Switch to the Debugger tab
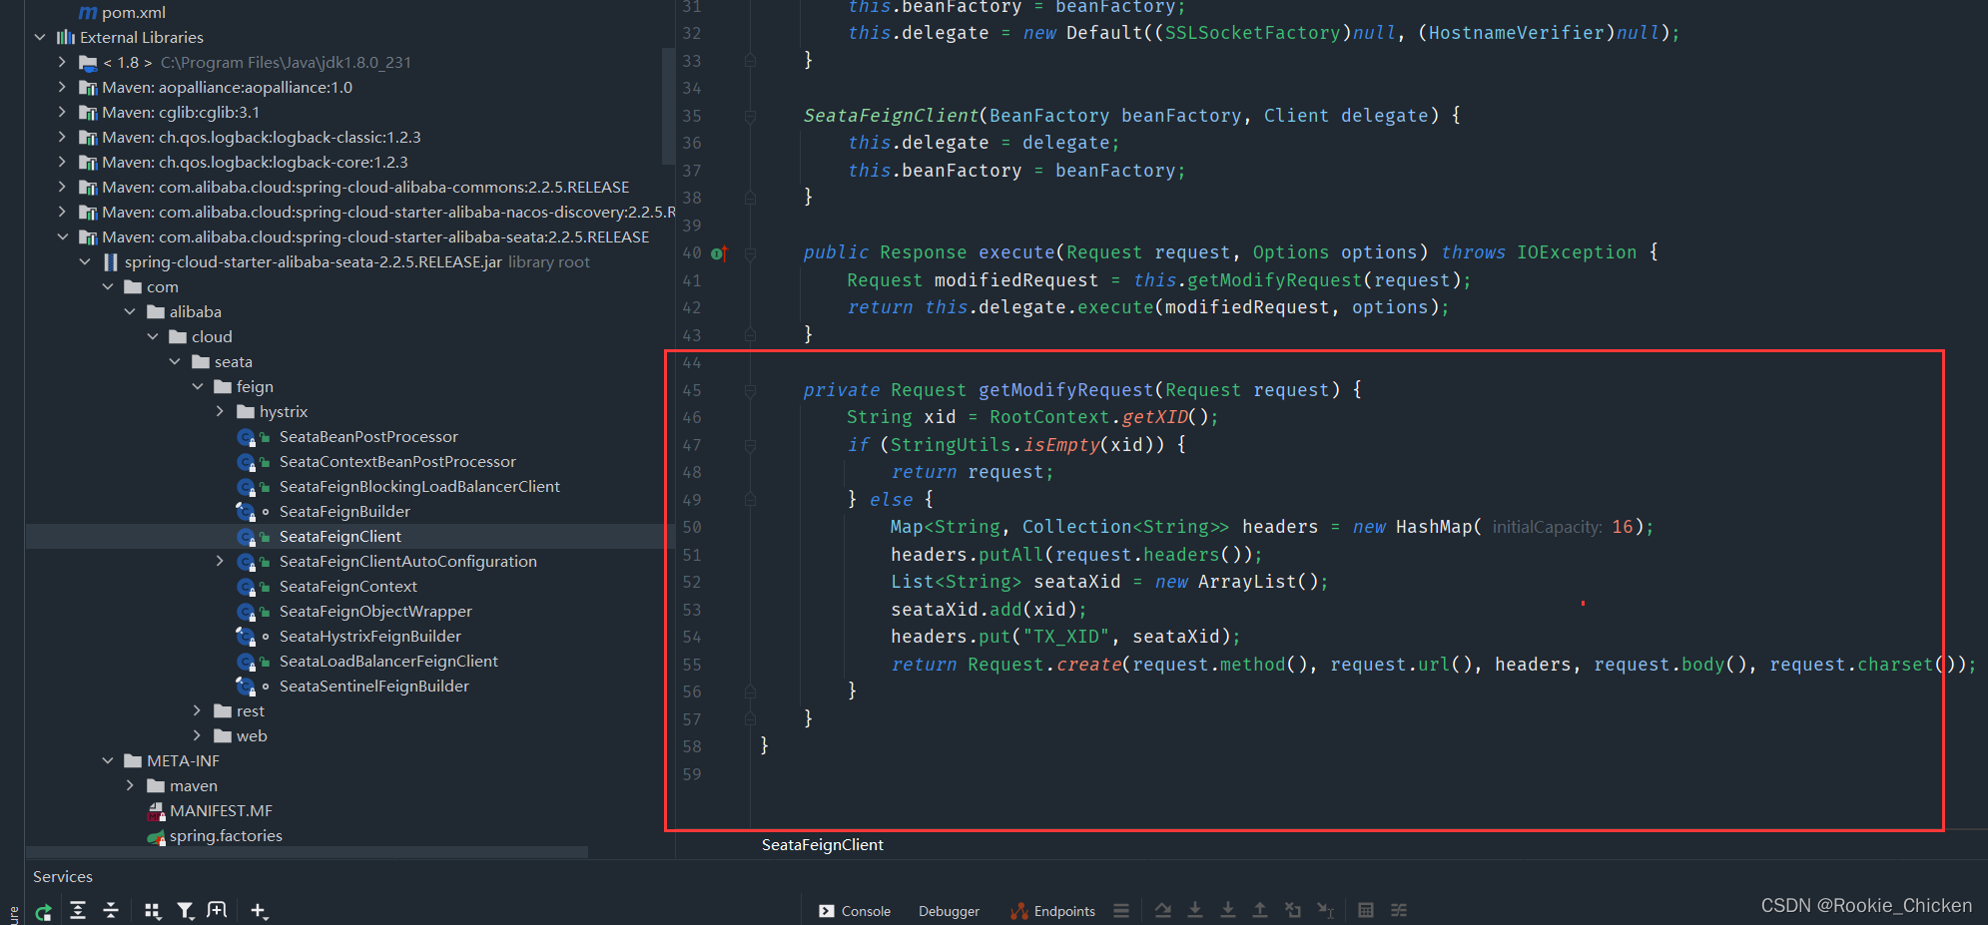The height and width of the screenshot is (925, 1988). click(949, 911)
